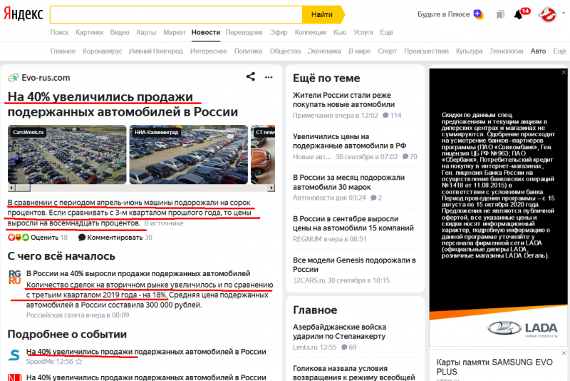Screen dimensions: 570x381
Task: Open the Технологии news category
Action: (507, 51)
